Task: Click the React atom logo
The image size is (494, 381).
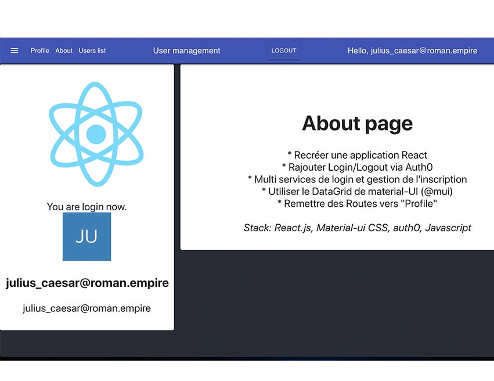Action: coord(96,134)
